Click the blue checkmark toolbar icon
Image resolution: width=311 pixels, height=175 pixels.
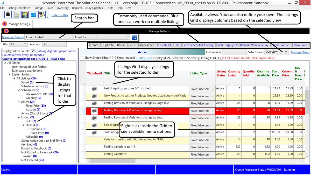(34, 15)
